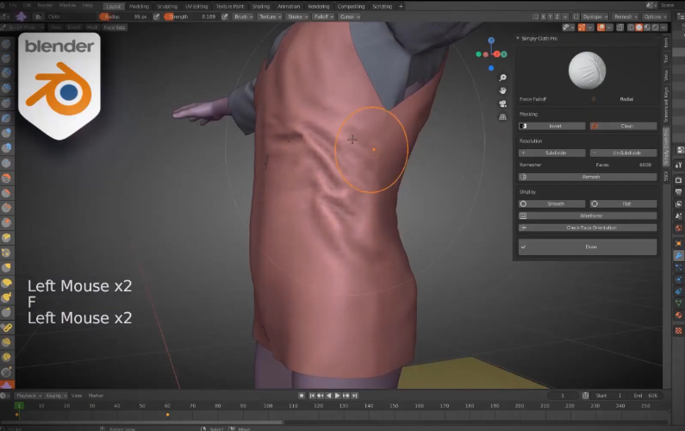685x431 pixels.
Task: Click the End frame field
Action: click(x=646, y=396)
